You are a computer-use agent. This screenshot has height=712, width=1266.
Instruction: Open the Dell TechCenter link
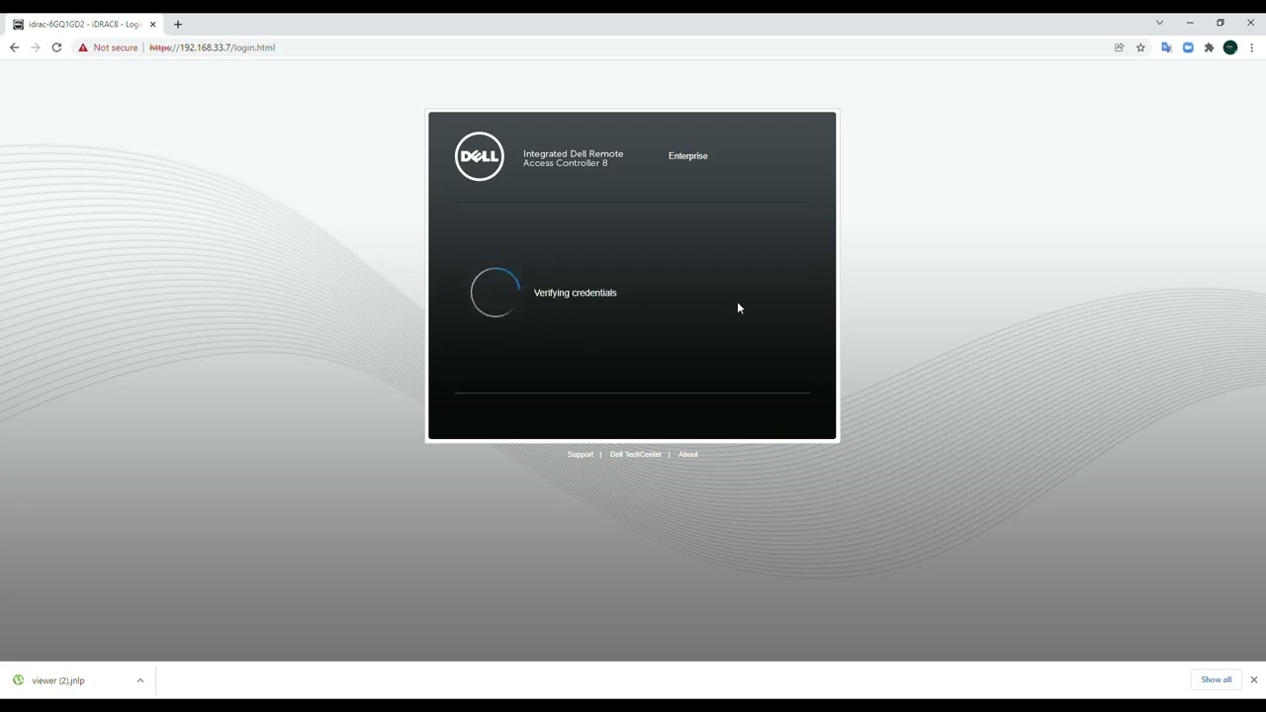pos(636,455)
